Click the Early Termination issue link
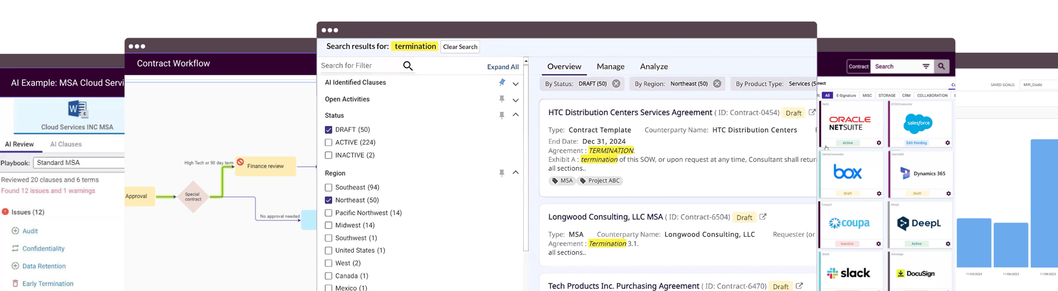 coord(48,284)
